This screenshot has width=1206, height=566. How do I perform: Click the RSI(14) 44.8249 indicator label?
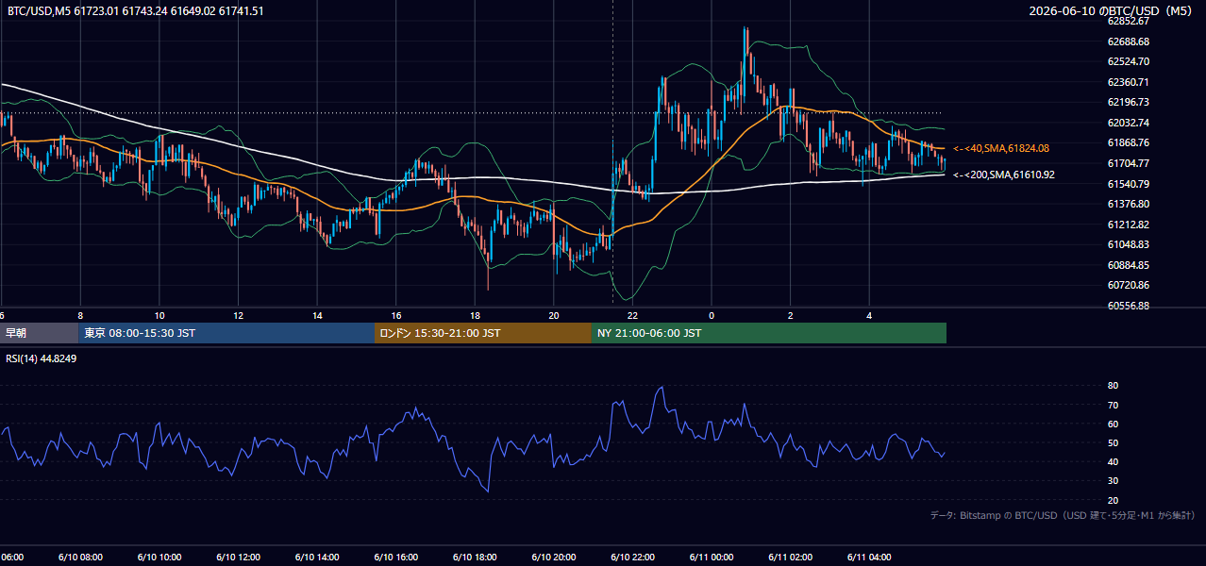tap(42, 358)
